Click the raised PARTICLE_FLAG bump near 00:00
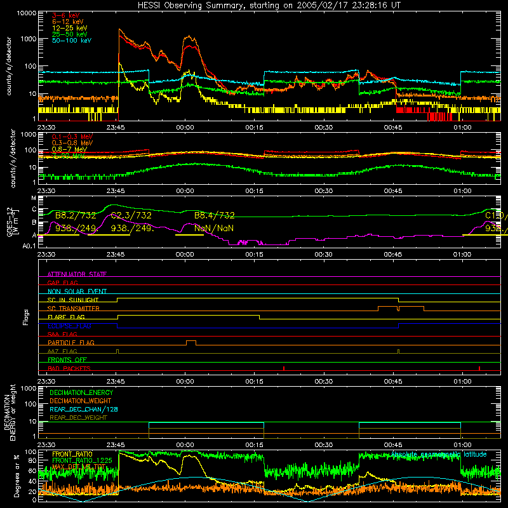The width and height of the screenshot is (508, 508). tap(191, 343)
